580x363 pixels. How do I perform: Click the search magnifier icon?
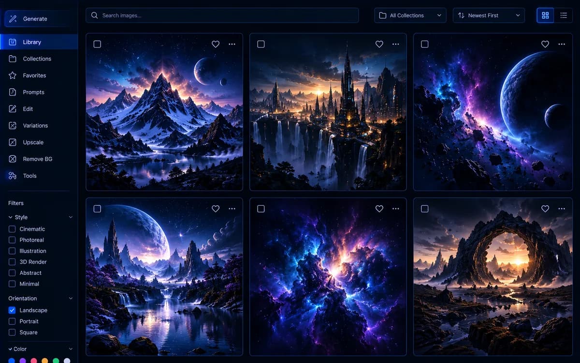tap(95, 15)
